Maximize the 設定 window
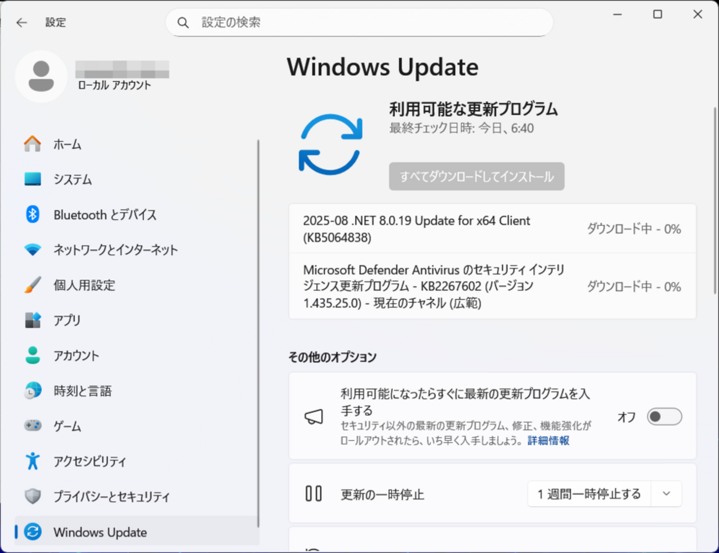The width and height of the screenshot is (719, 553). pyautogui.click(x=658, y=14)
